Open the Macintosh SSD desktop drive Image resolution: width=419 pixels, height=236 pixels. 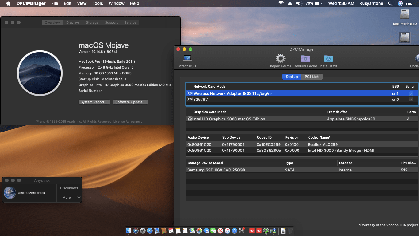pos(405,17)
